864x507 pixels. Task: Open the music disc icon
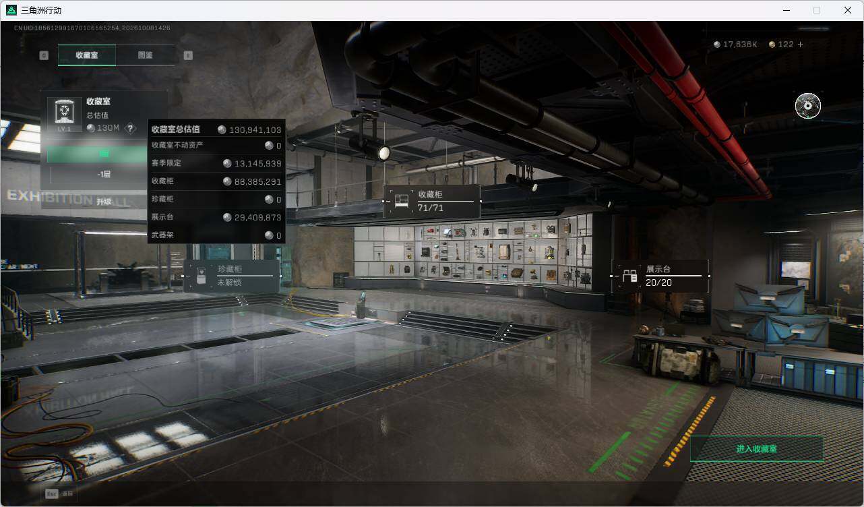pyautogui.click(x=807, y=106)
